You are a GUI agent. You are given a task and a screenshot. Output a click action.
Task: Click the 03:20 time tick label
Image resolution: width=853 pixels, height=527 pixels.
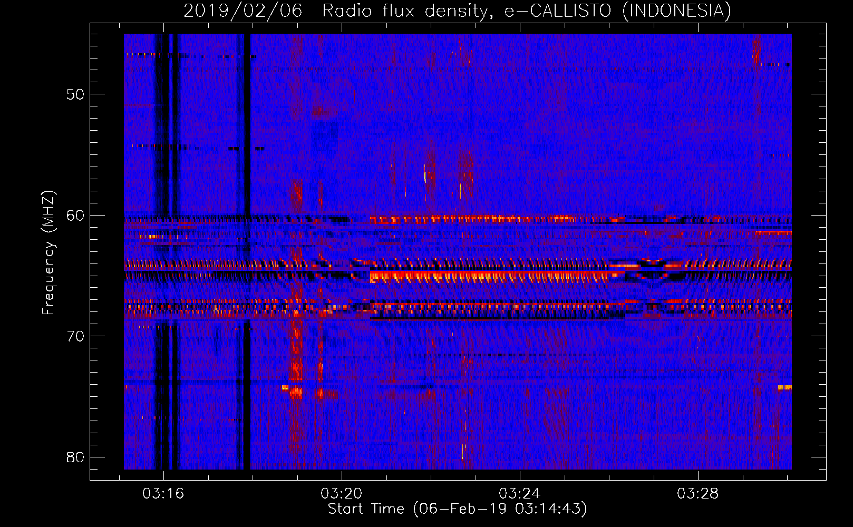(342, 494)
